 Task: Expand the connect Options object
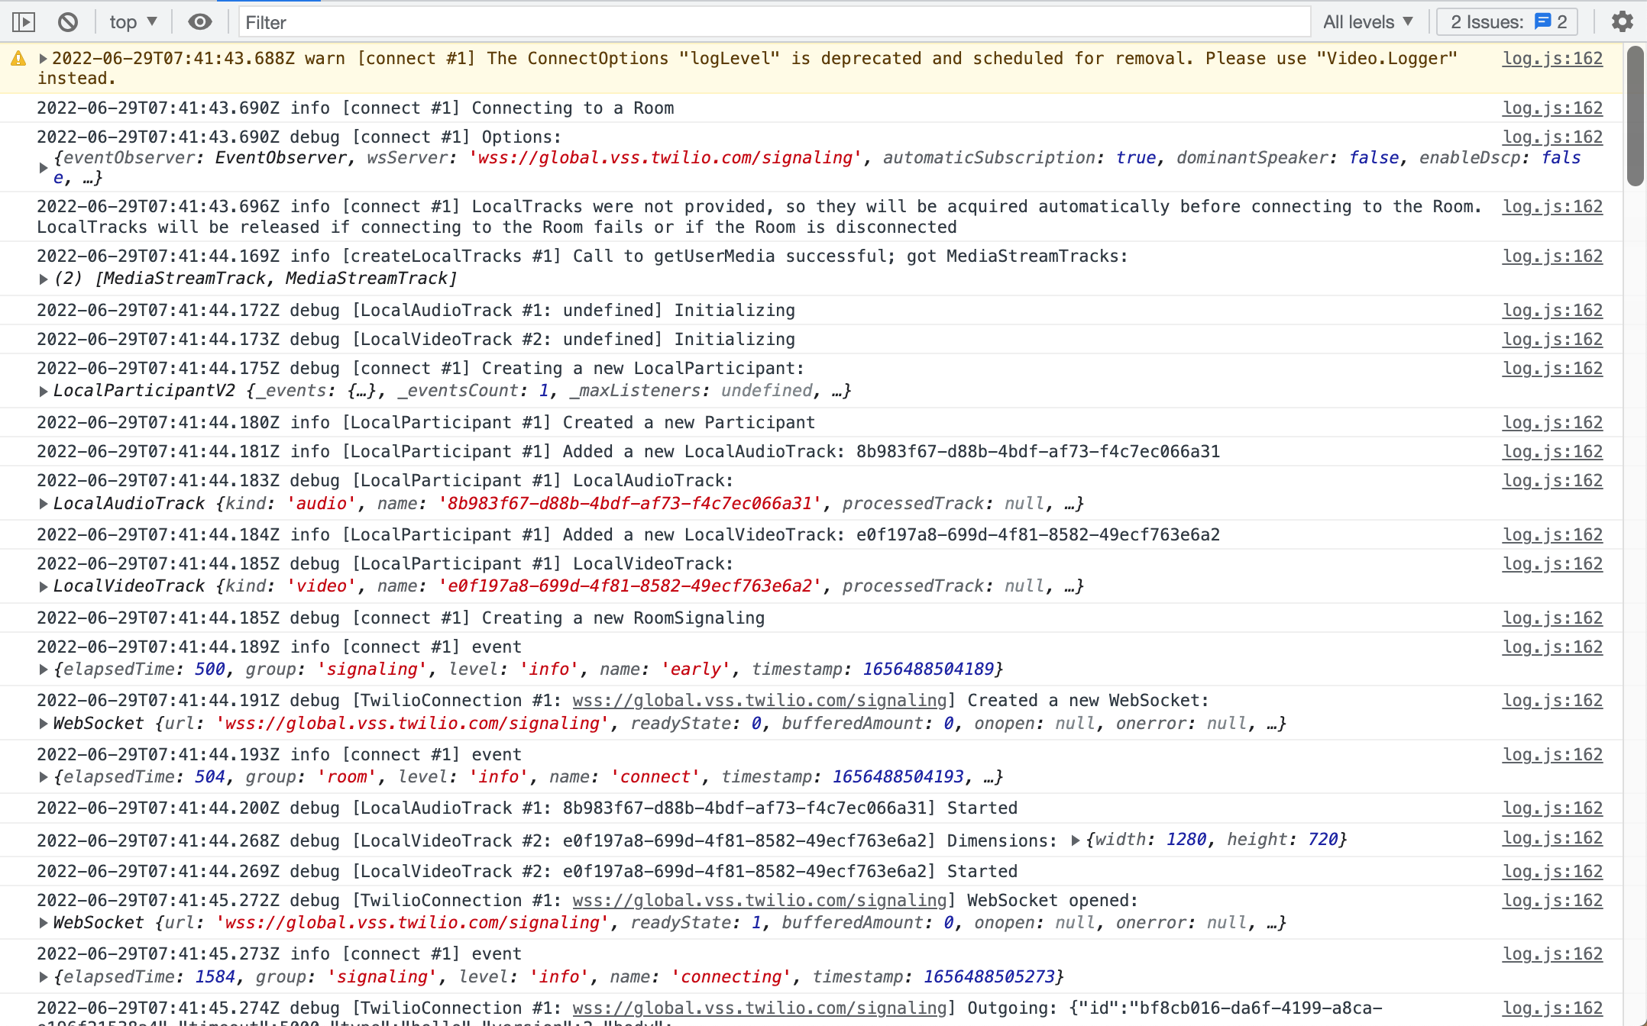point(44,167)
